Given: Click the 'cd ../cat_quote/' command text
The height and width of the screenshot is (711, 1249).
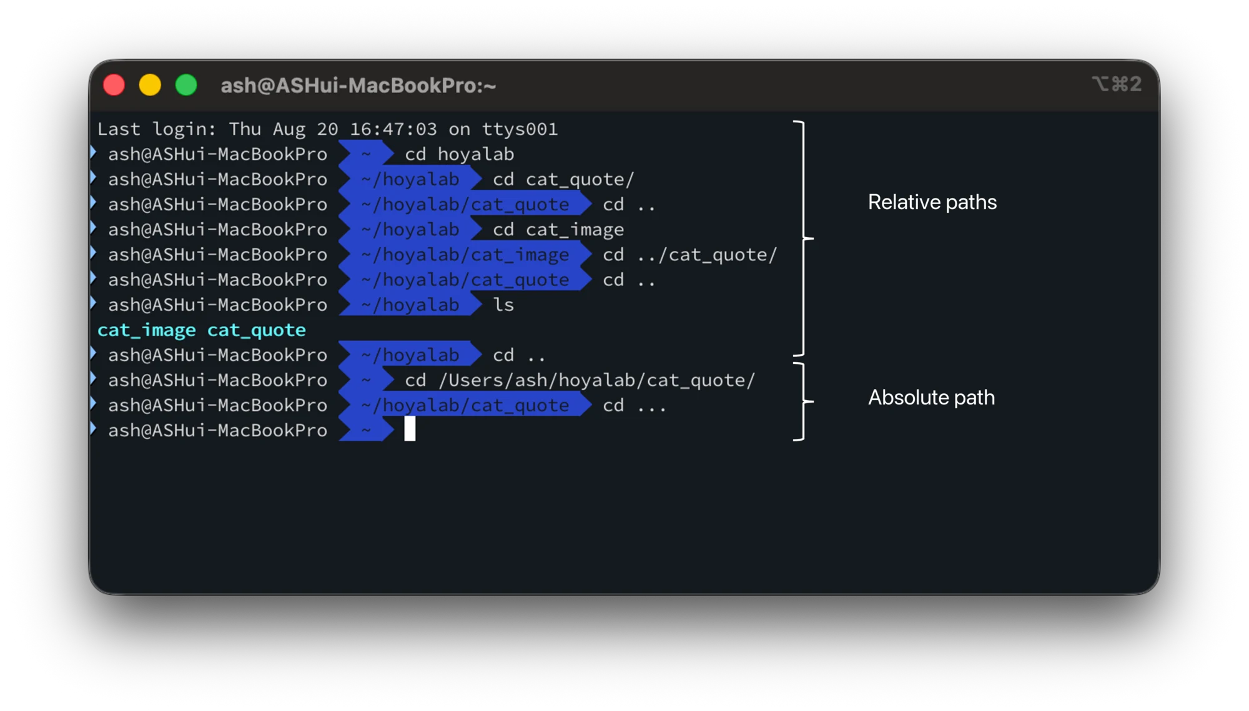Looking at the screenshot, I should [690, 255].
